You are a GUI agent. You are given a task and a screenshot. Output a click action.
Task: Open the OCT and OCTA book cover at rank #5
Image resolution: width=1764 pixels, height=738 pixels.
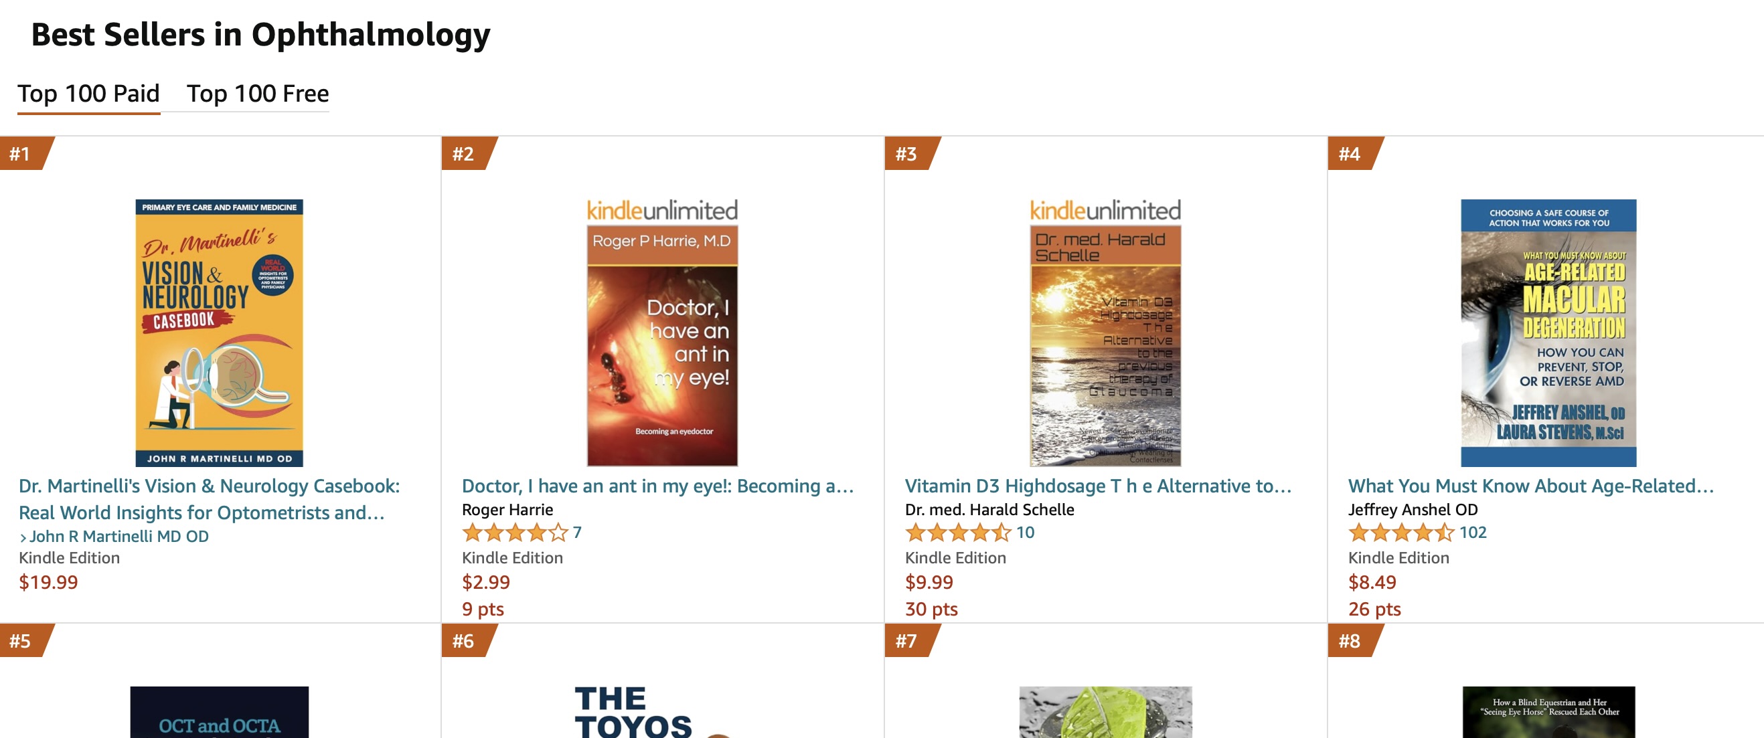tap(219, 712)
